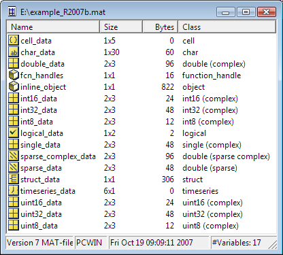Click the timeseries_data clock icon
Image resolution: width=283 pixels, height=255 pixels.
(14, 190)
